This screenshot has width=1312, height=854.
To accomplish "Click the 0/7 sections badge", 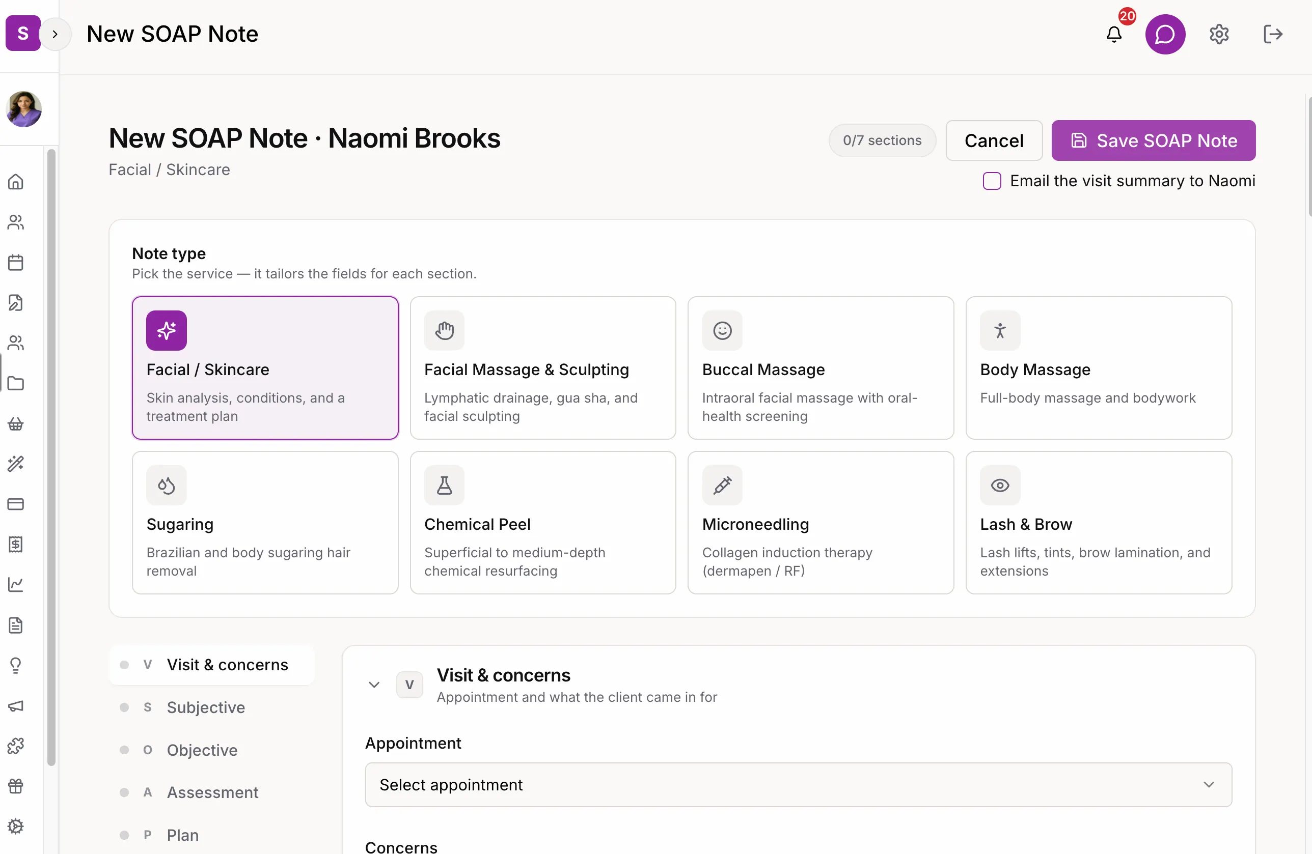I will click(882, 140).
